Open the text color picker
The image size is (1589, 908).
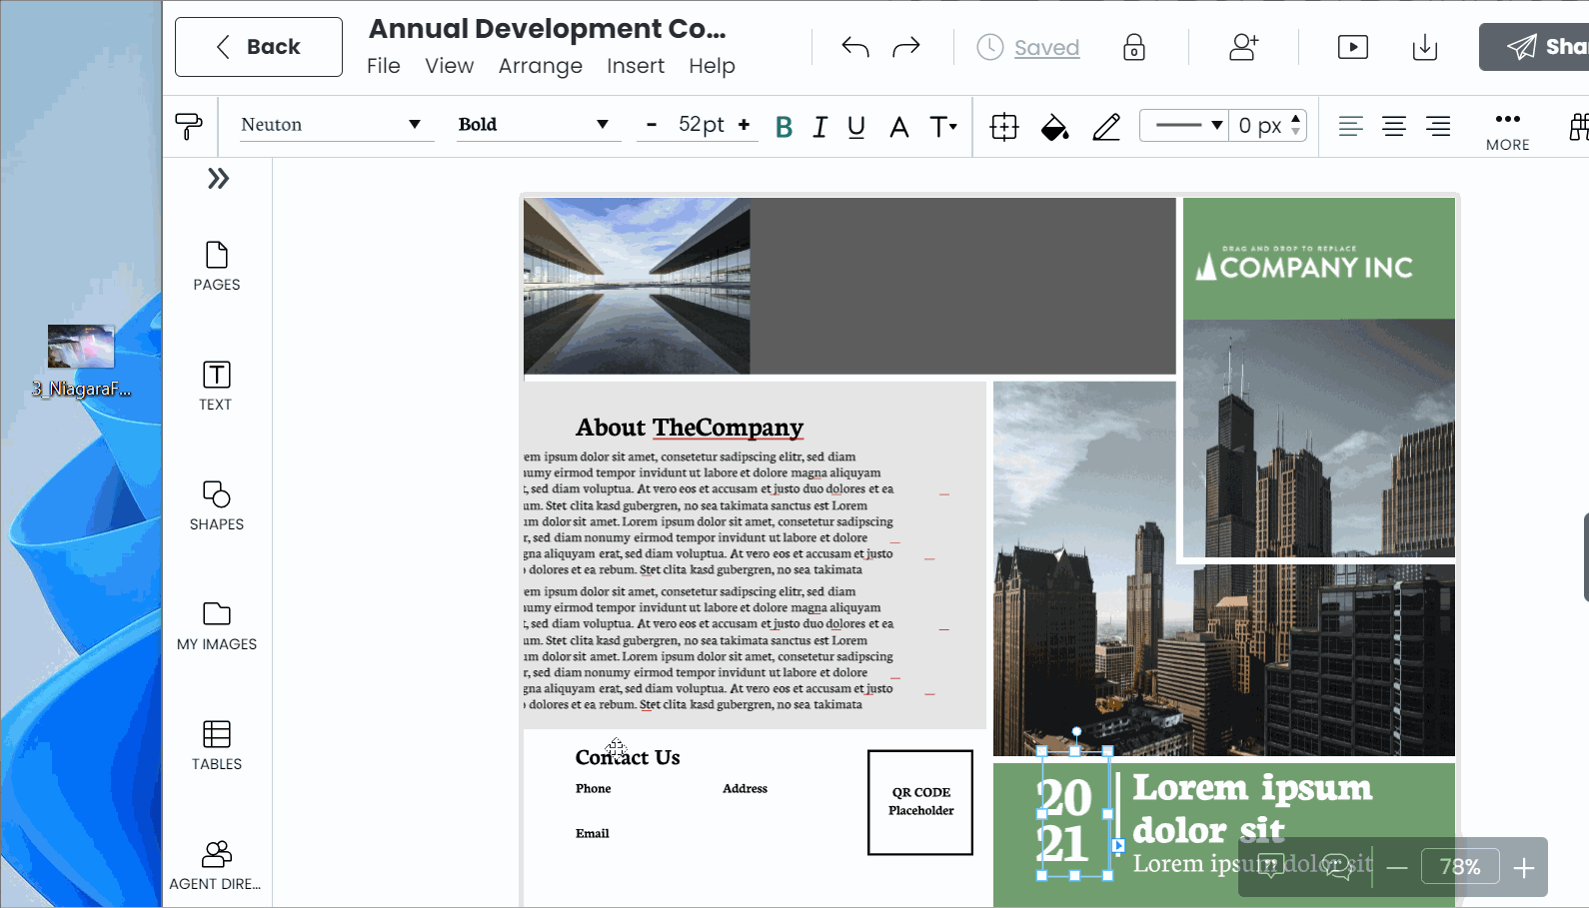[x=899, y=127]
